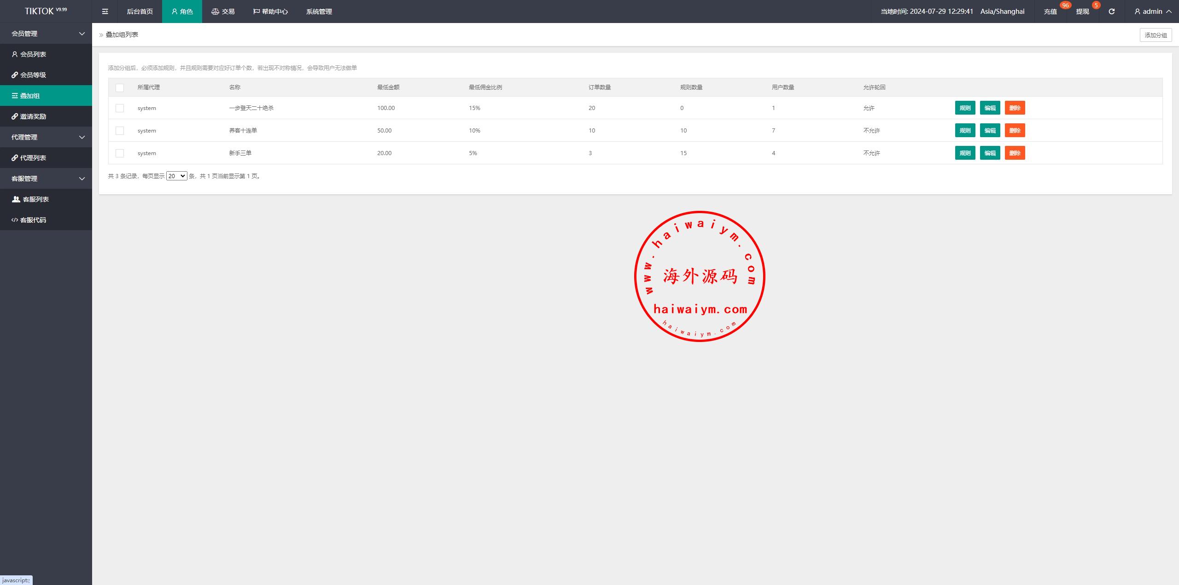
Task: Delete the 一步登天二十绝杀 group
Action: point(1015,108)
